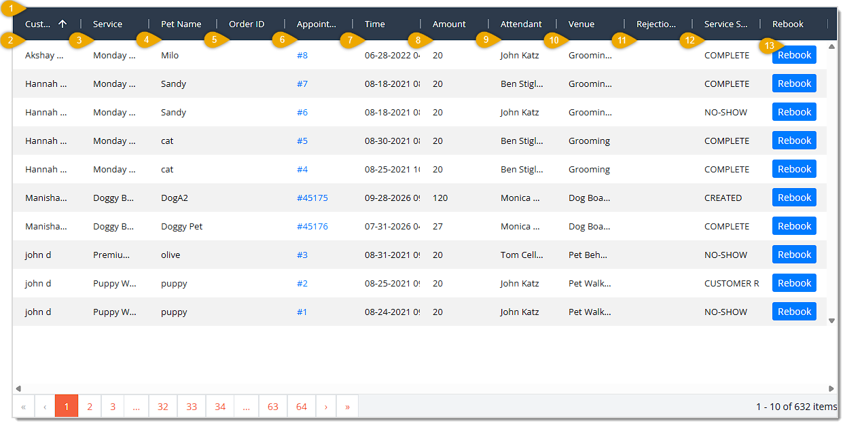This screenshot has width=845, height=425.
Task: Open appointment link #6
Action: tap(302, 112)
